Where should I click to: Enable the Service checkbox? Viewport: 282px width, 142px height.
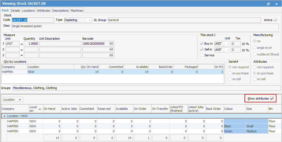[202, 55]
